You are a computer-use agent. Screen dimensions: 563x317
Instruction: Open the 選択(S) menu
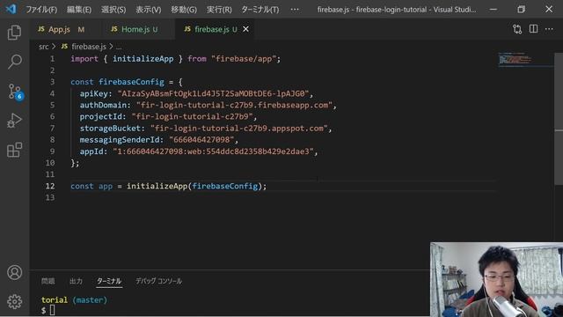pyautogui.click(x=113, y=10)
